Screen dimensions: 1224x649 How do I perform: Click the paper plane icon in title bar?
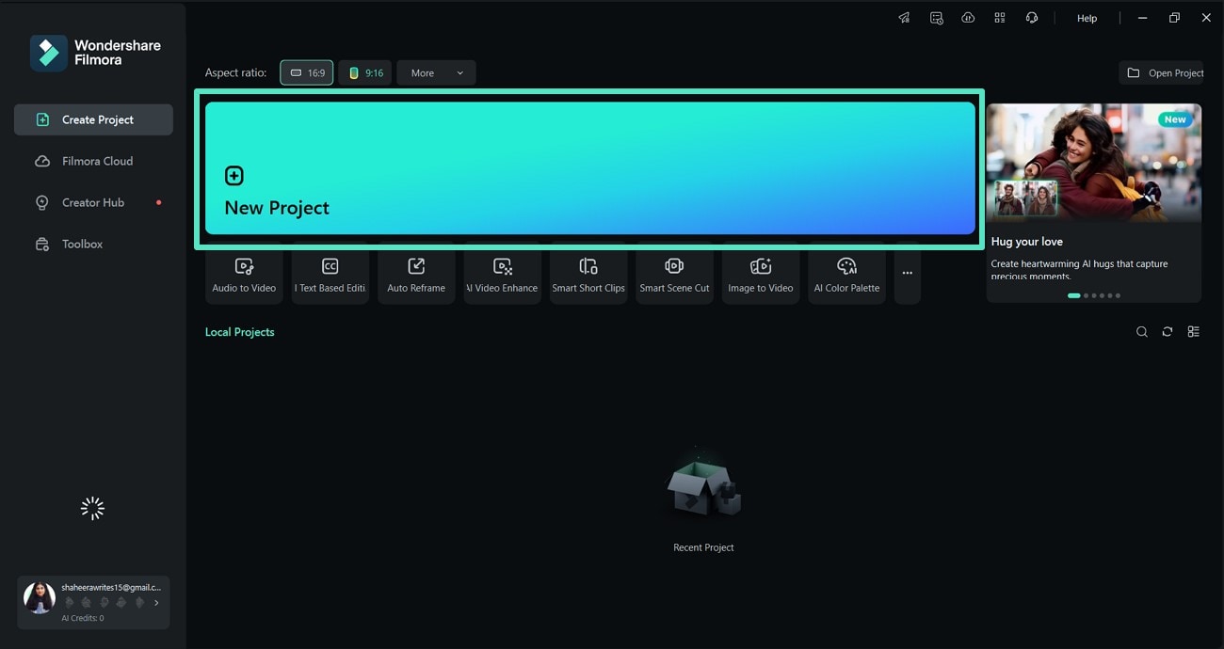click(x=904, y=18)
